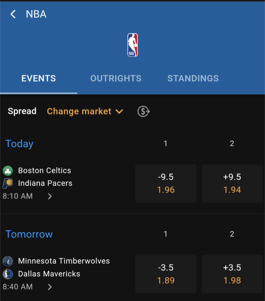Click the Indiana Pacers team logo
265x301 pixels.
click(x=8, y=183)
